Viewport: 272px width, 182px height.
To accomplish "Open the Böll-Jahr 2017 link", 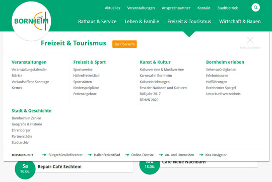I will (x=150, y=94).
